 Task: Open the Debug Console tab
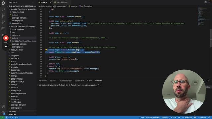pos(66,80)
